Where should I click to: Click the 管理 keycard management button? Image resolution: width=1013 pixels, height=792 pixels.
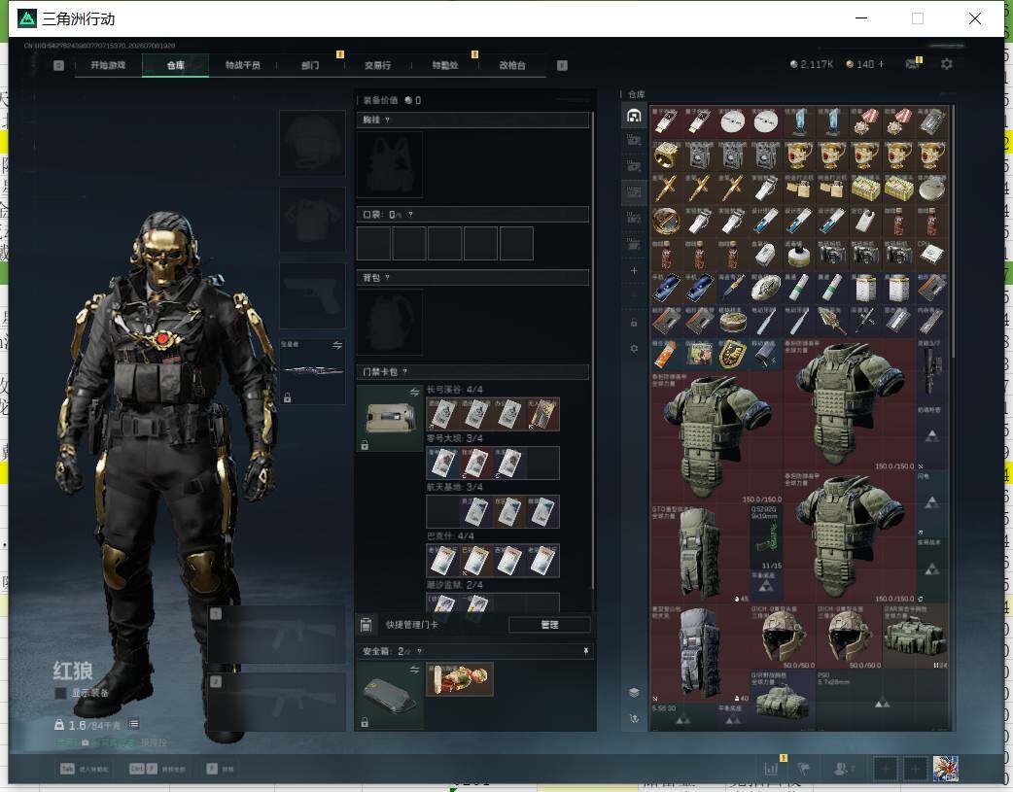point(549,625)
